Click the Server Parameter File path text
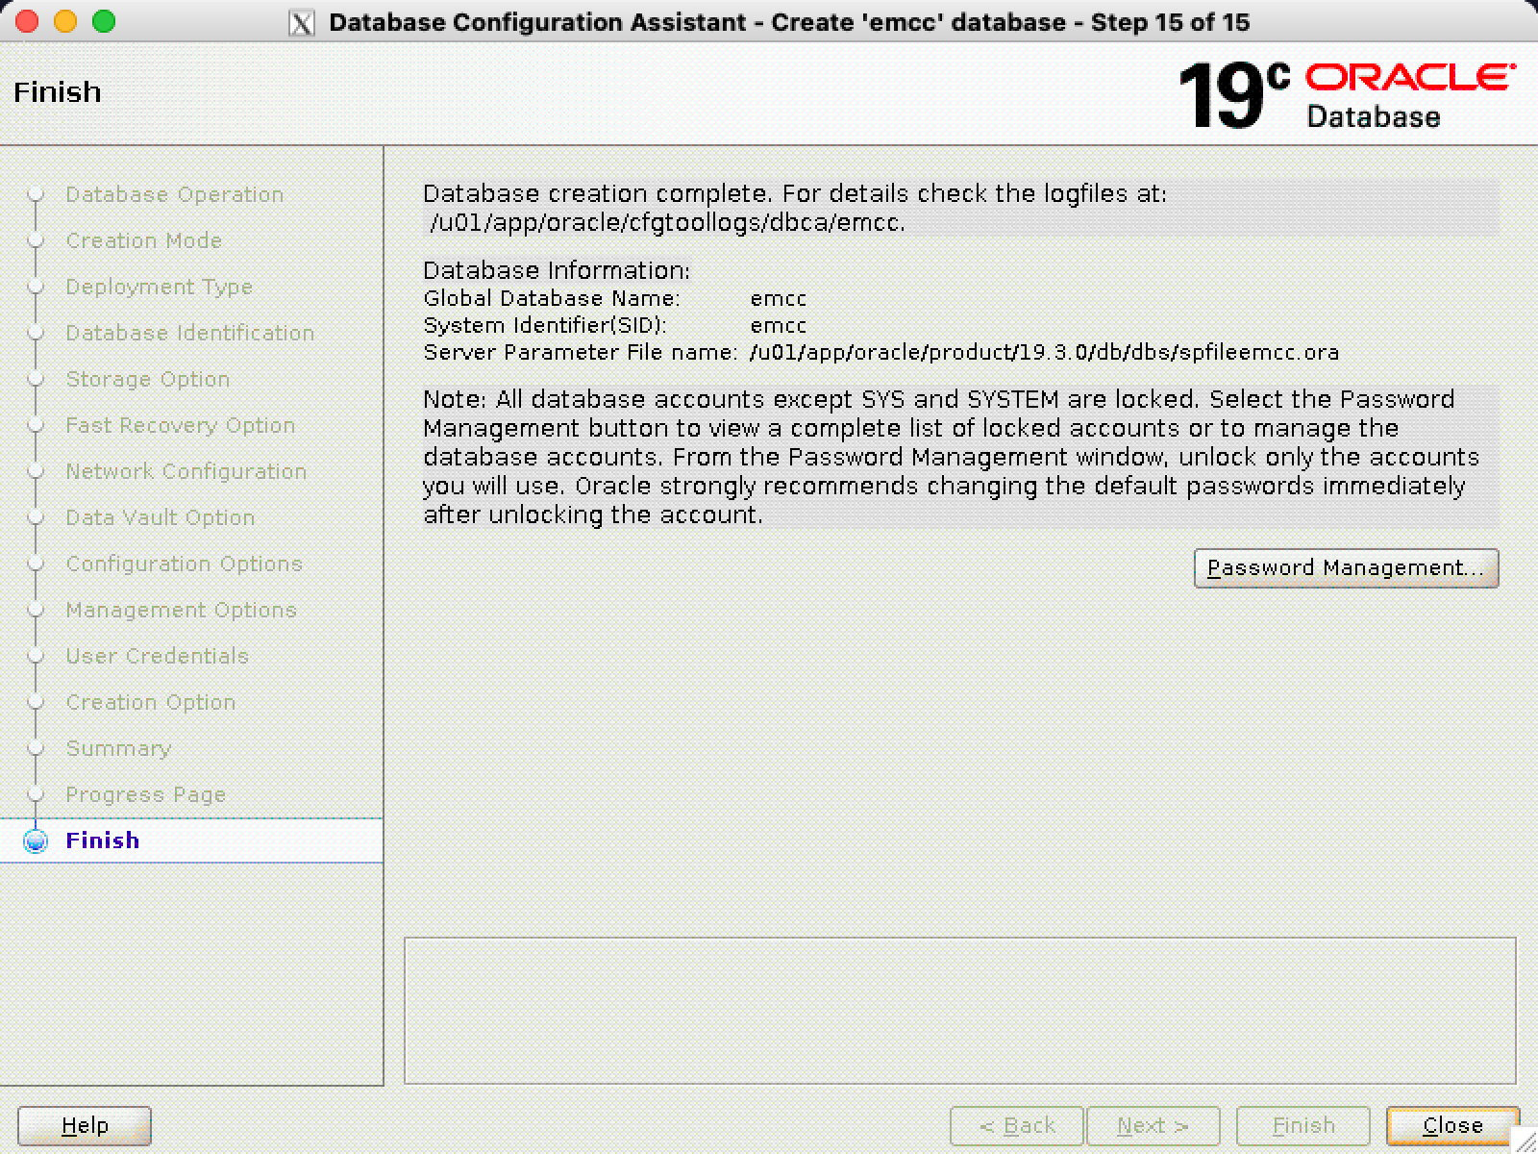This screenshot has width=1538, height=1154. (1044, 353)
